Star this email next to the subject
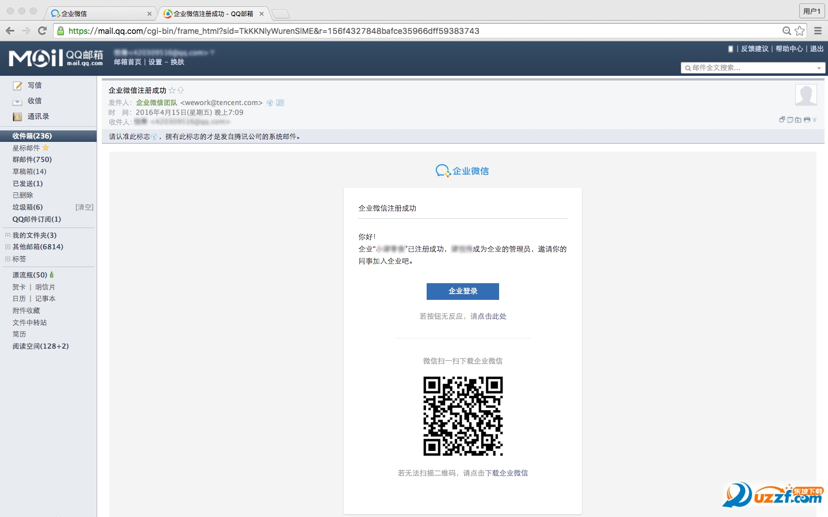The image size is (828, 517). pyautogui.click(x=172, y=90)
